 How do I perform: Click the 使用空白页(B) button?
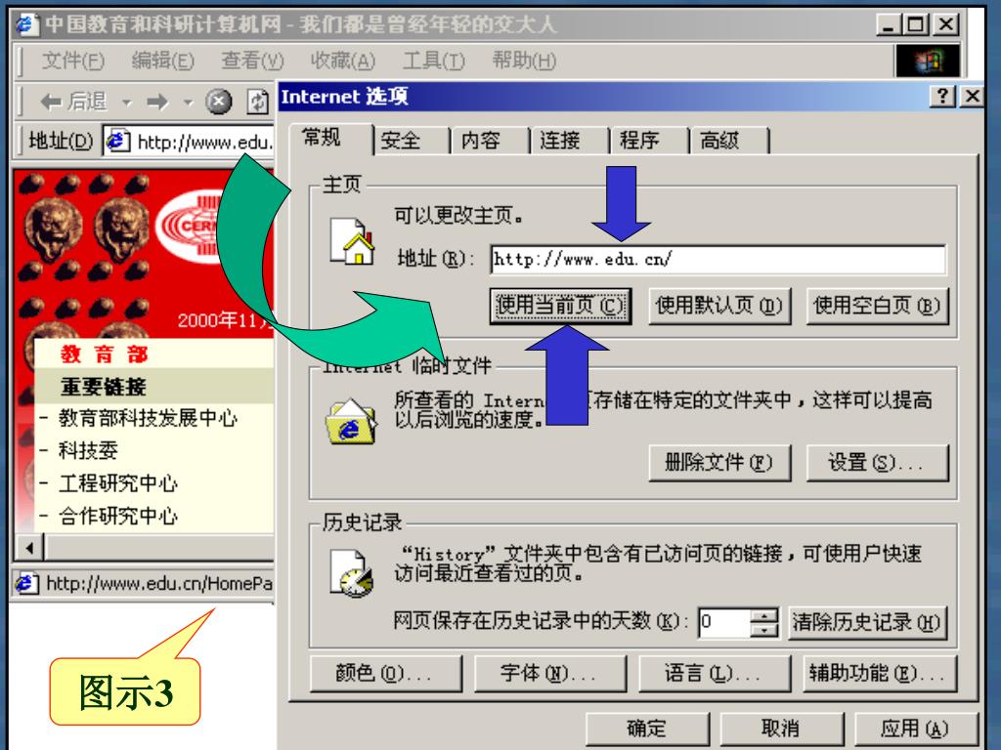tap(877, 306)
